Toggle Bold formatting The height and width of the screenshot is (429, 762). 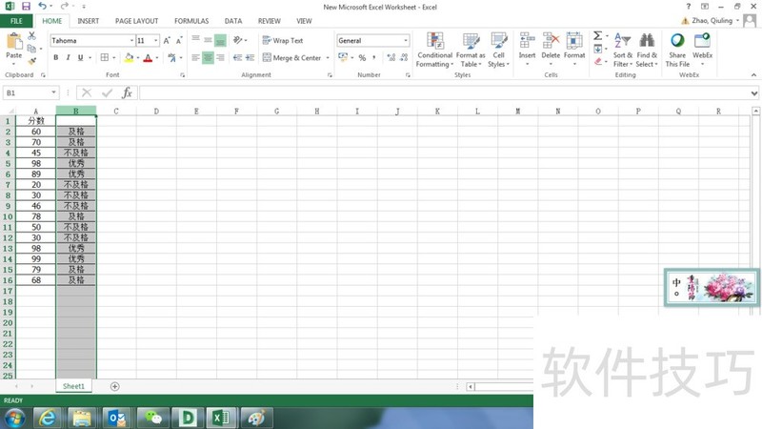coord(56,57)
